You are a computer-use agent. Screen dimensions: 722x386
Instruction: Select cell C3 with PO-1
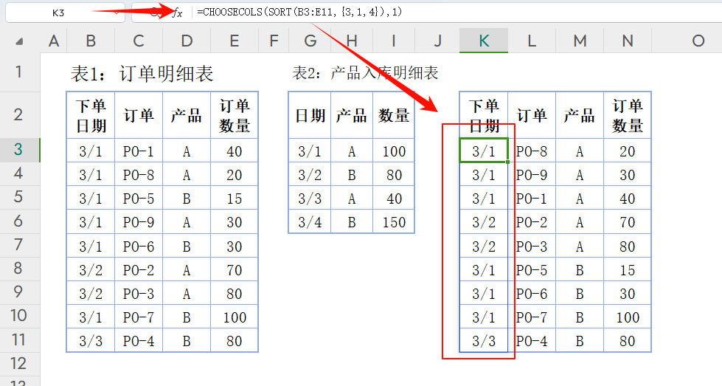point(139,151)
